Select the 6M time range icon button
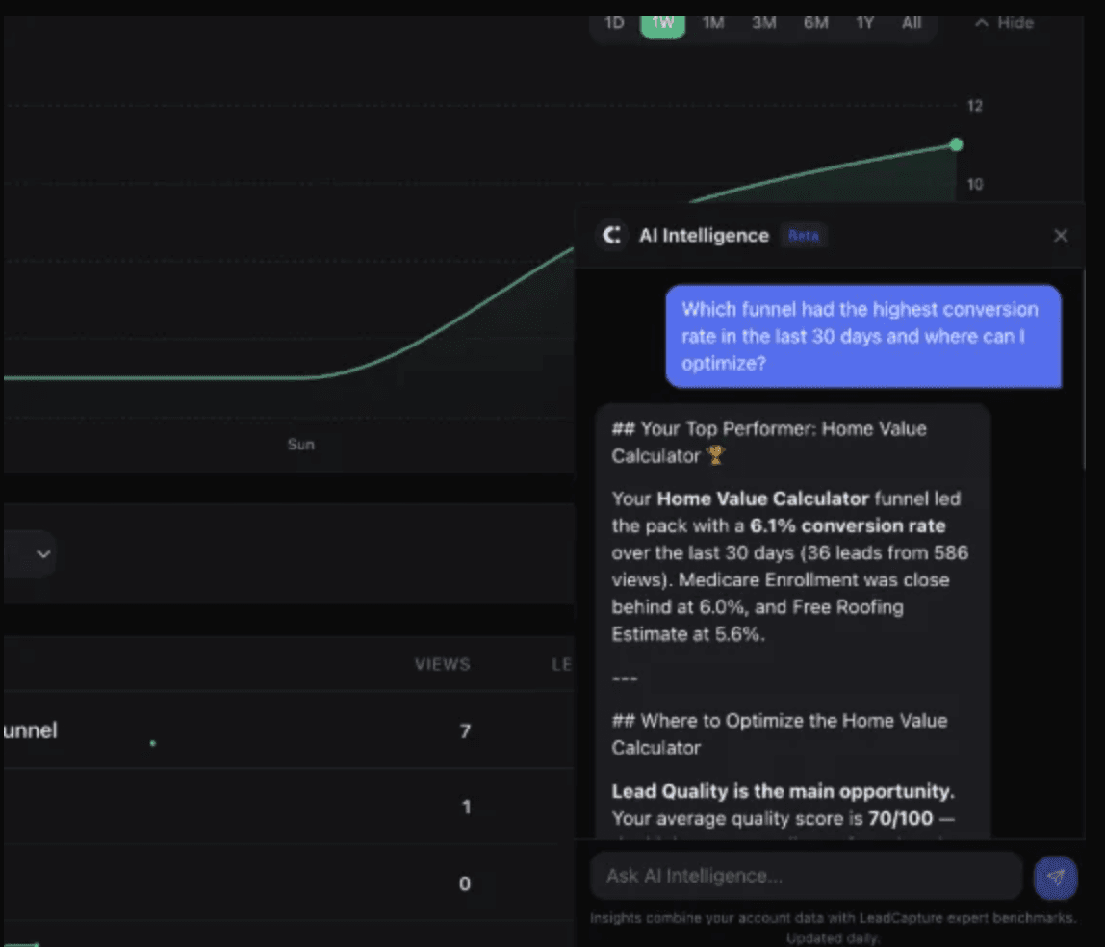This screenshot has width=1105, height=947. [815, 22]
